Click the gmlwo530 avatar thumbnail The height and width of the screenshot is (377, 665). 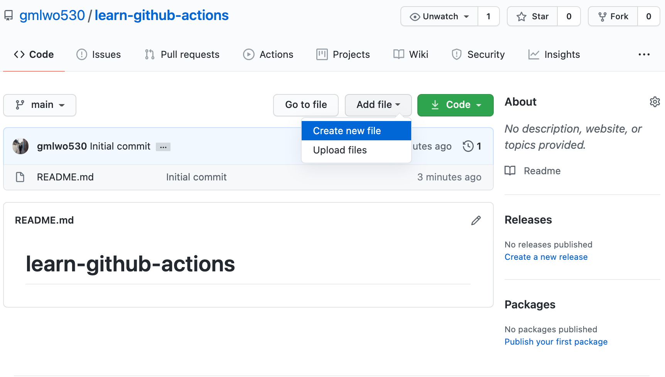(20, 146)
